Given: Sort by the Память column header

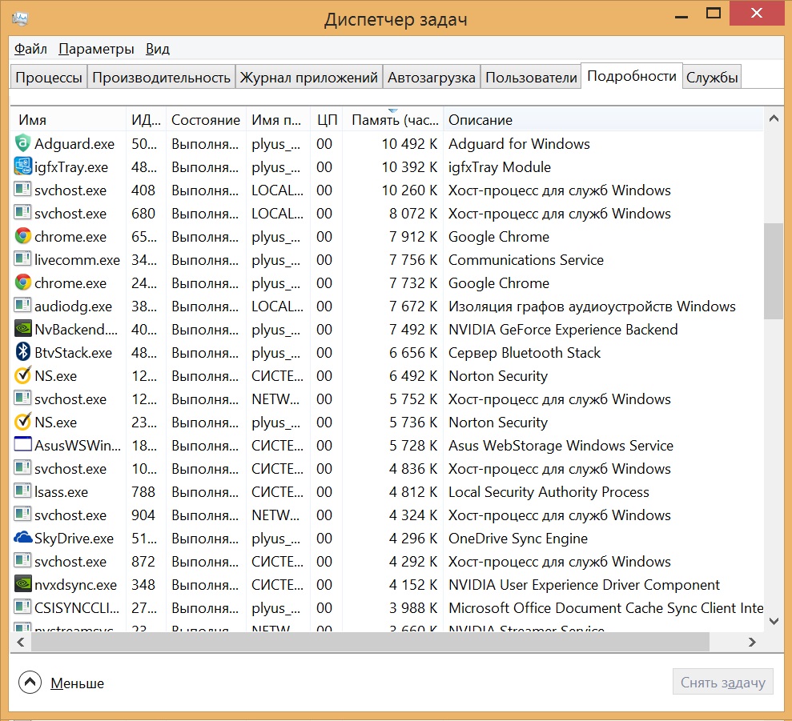Looking at the screenshot, I should point(392,120).
